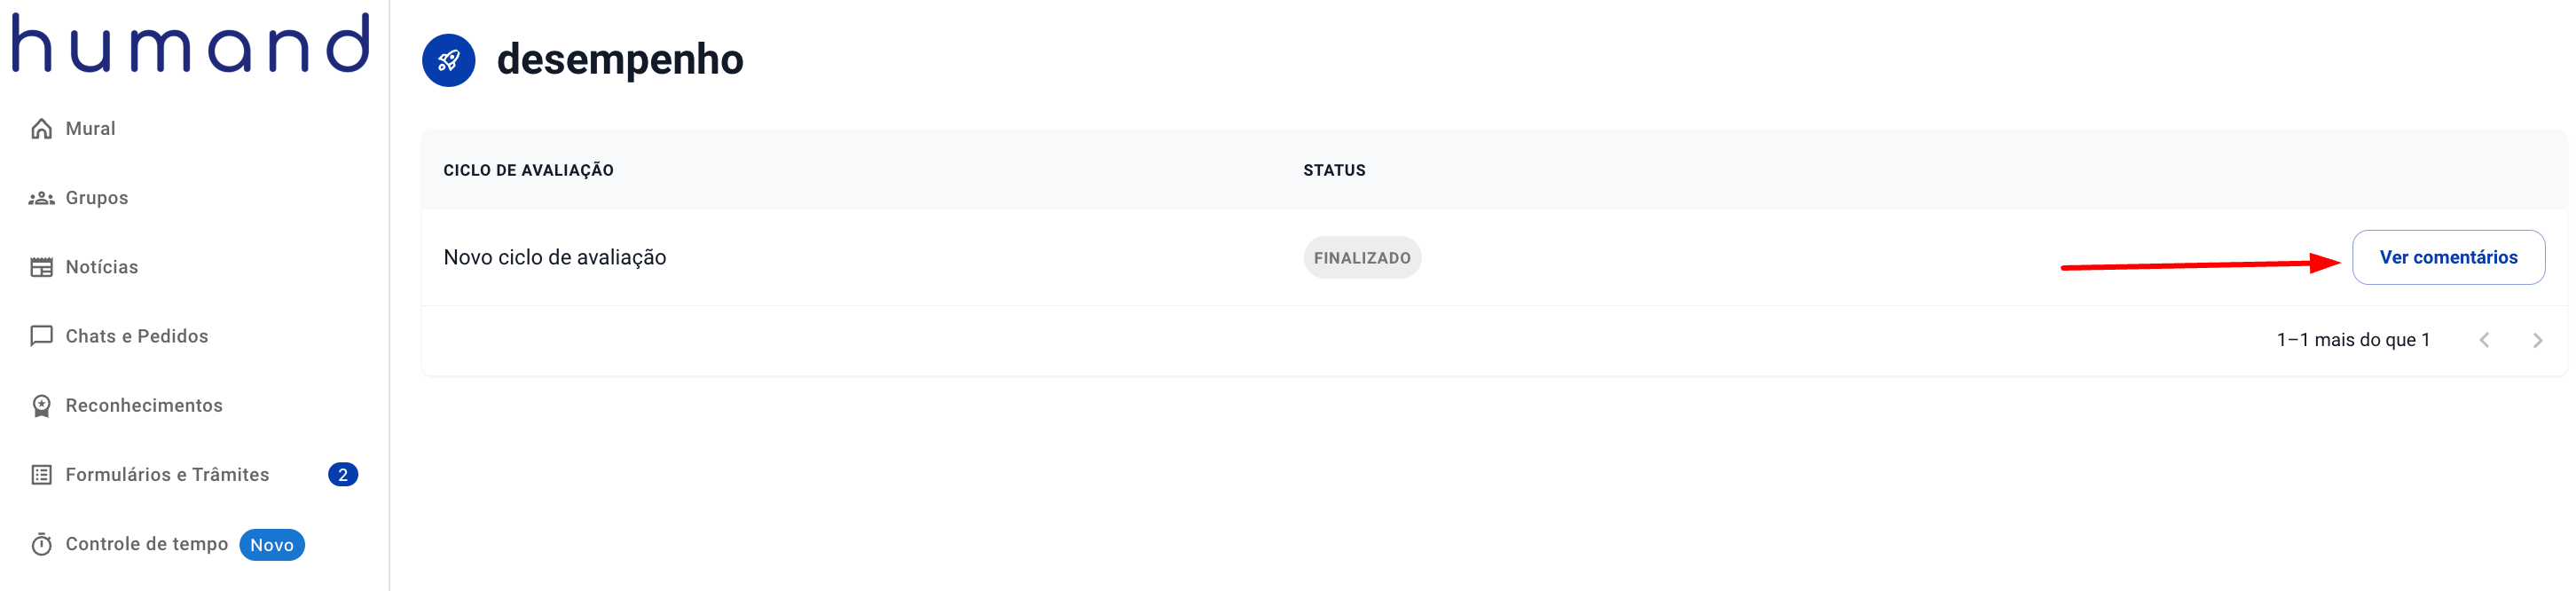Open Reconhecimentos in the sidebar
2576x591 pixels.
click(x=144, y=405)
